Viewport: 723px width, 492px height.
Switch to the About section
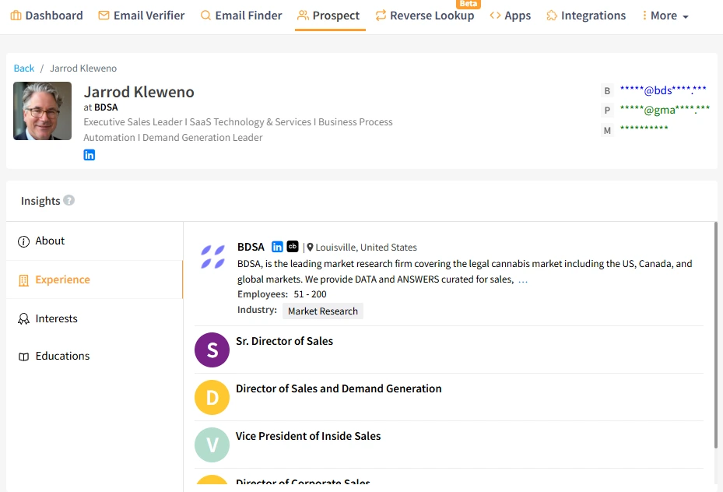pyautogui.click(x=94, y=241)
